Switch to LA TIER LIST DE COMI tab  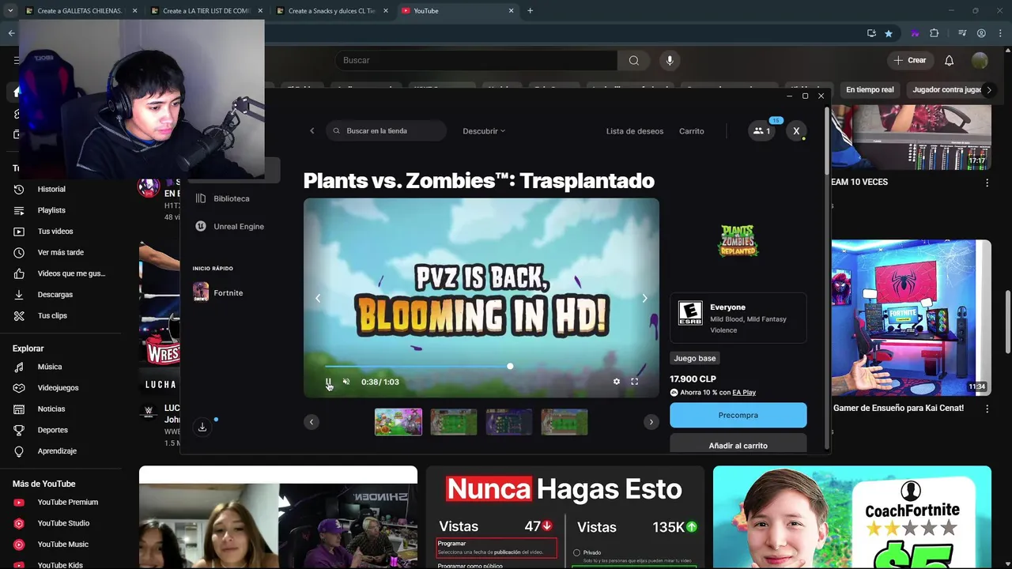point(206,11)
